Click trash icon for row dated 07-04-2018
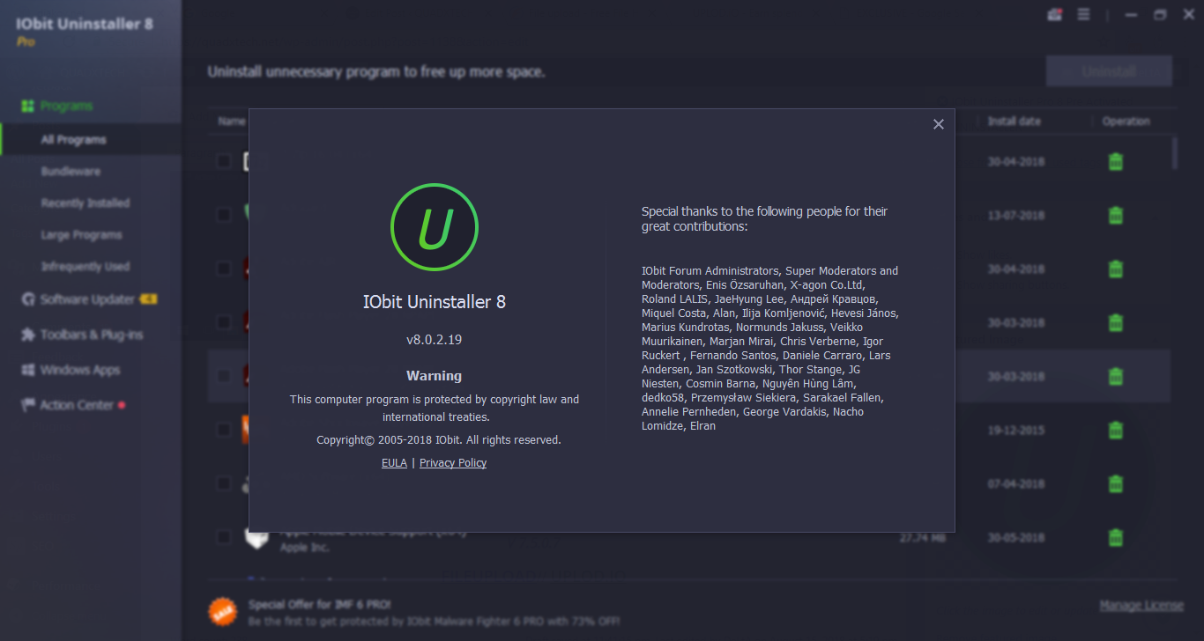The image size is (1204, 641). click(x=1115, y=484)
